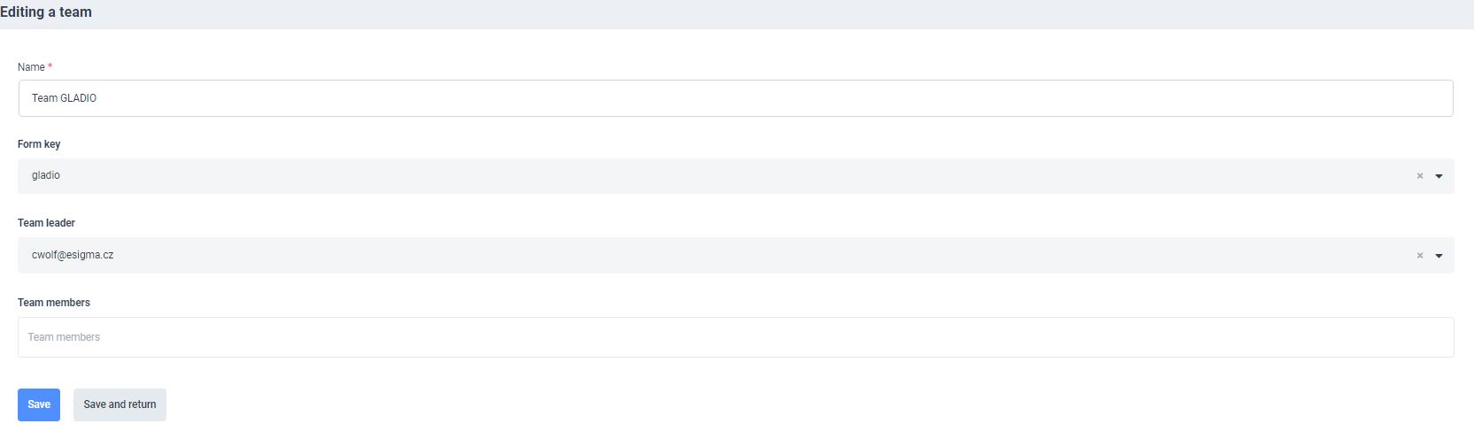Viewport: 1474px width, 439px height.
Task: Select the 'cwolf@esigma.cz' team leader value
Action: pos(73,255)
